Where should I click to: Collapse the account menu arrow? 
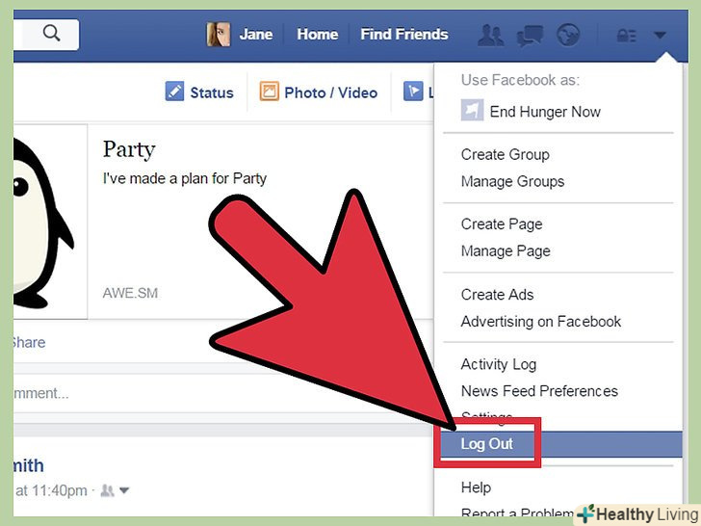pyautogui.click(x=660, y=35)
